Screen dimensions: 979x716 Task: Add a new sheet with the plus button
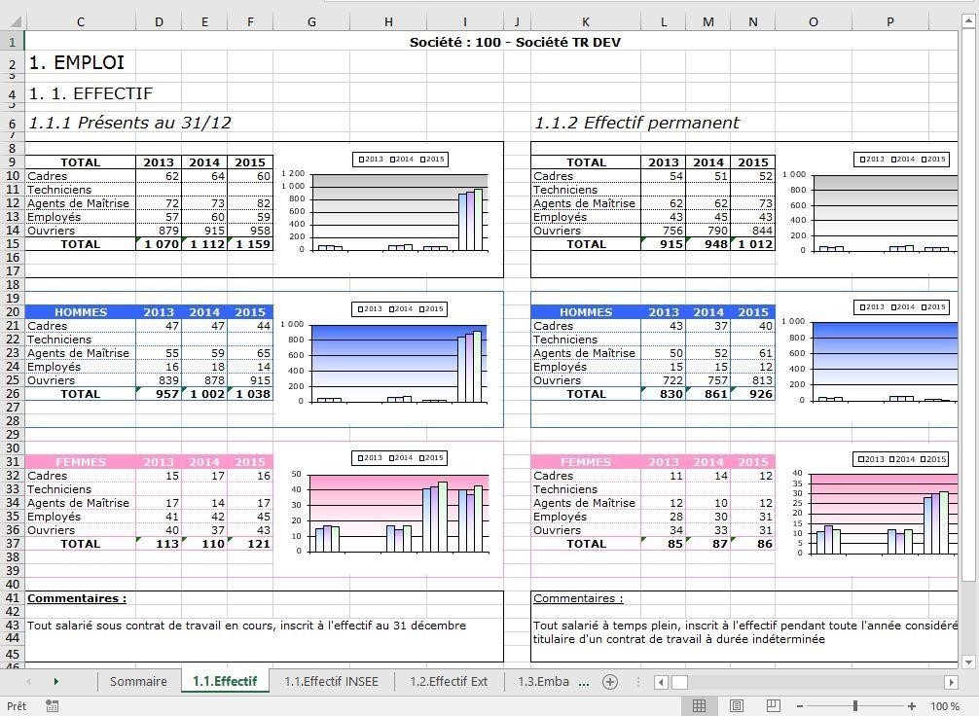(x=610, y=682)
